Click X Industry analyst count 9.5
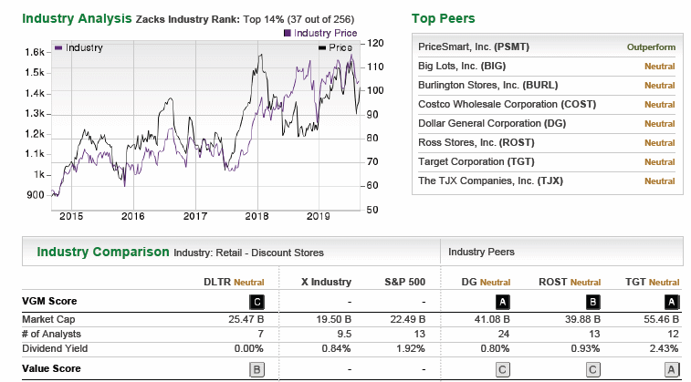Image resolution: width=691 pixels, height=382 pixels. (344, 334)
